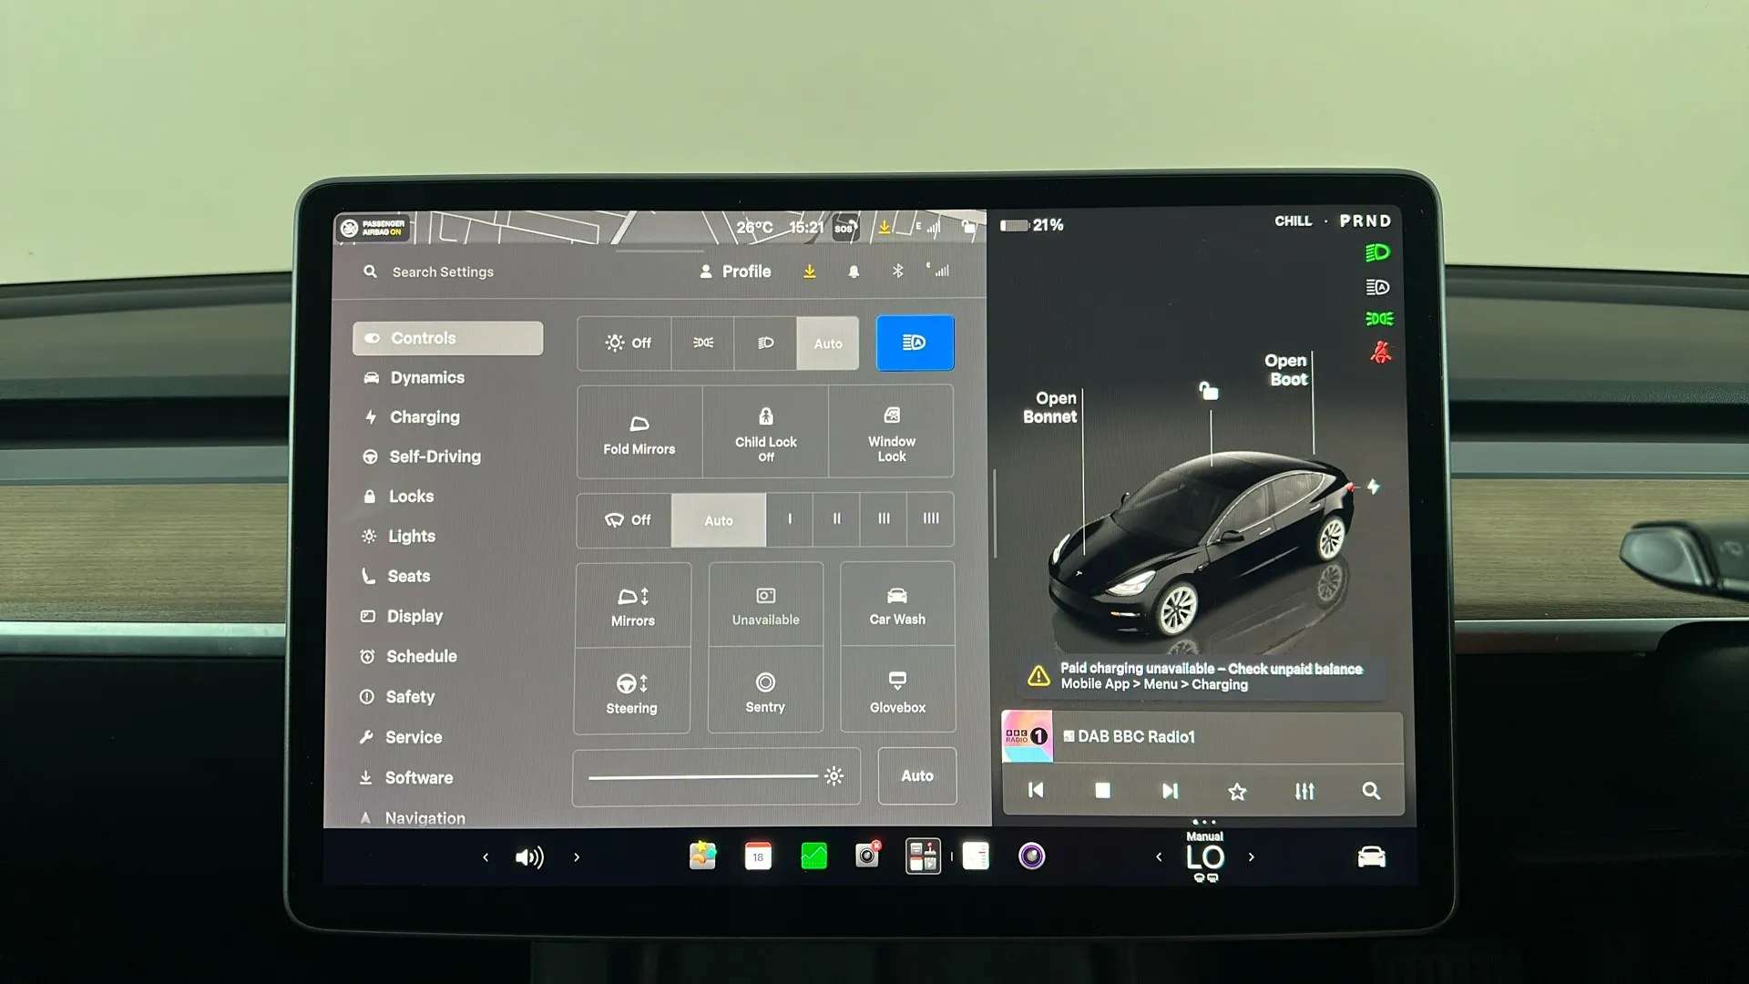This screenshot has width=1749, height=984.
Task: Tap the unlock padlock above car
Action: (x=1209, y=392)
